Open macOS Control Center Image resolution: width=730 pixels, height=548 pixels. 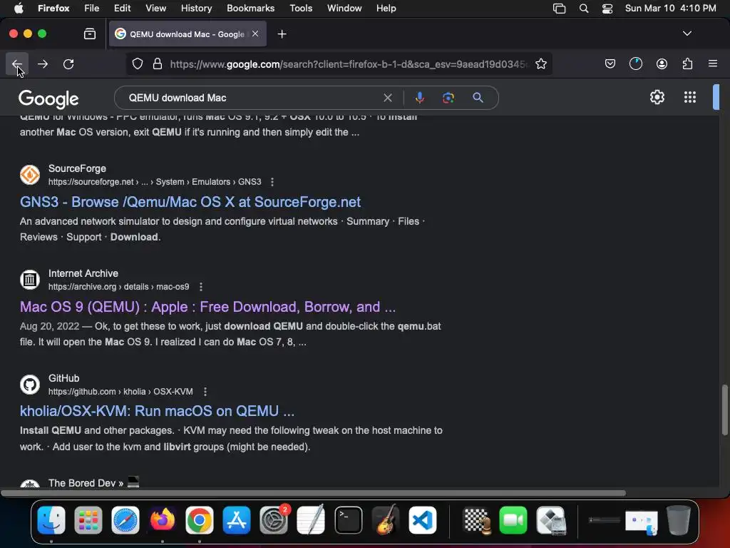point(607,9)
